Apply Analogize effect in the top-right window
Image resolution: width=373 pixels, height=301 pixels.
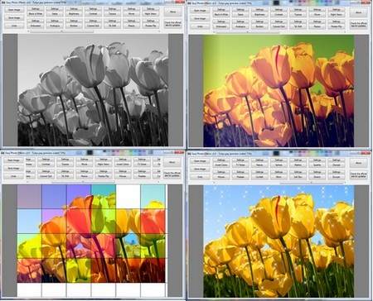240,26
